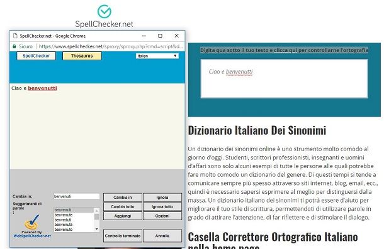Click the Ignora tutto button
Screen dimensions: 384x249
click(162, 206)
